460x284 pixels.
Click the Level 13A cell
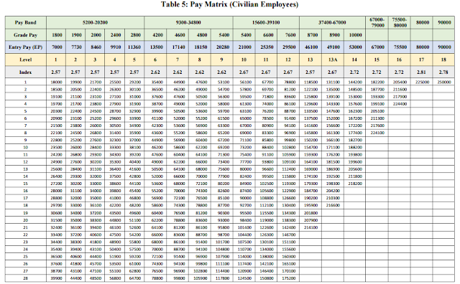coord(333,60)
